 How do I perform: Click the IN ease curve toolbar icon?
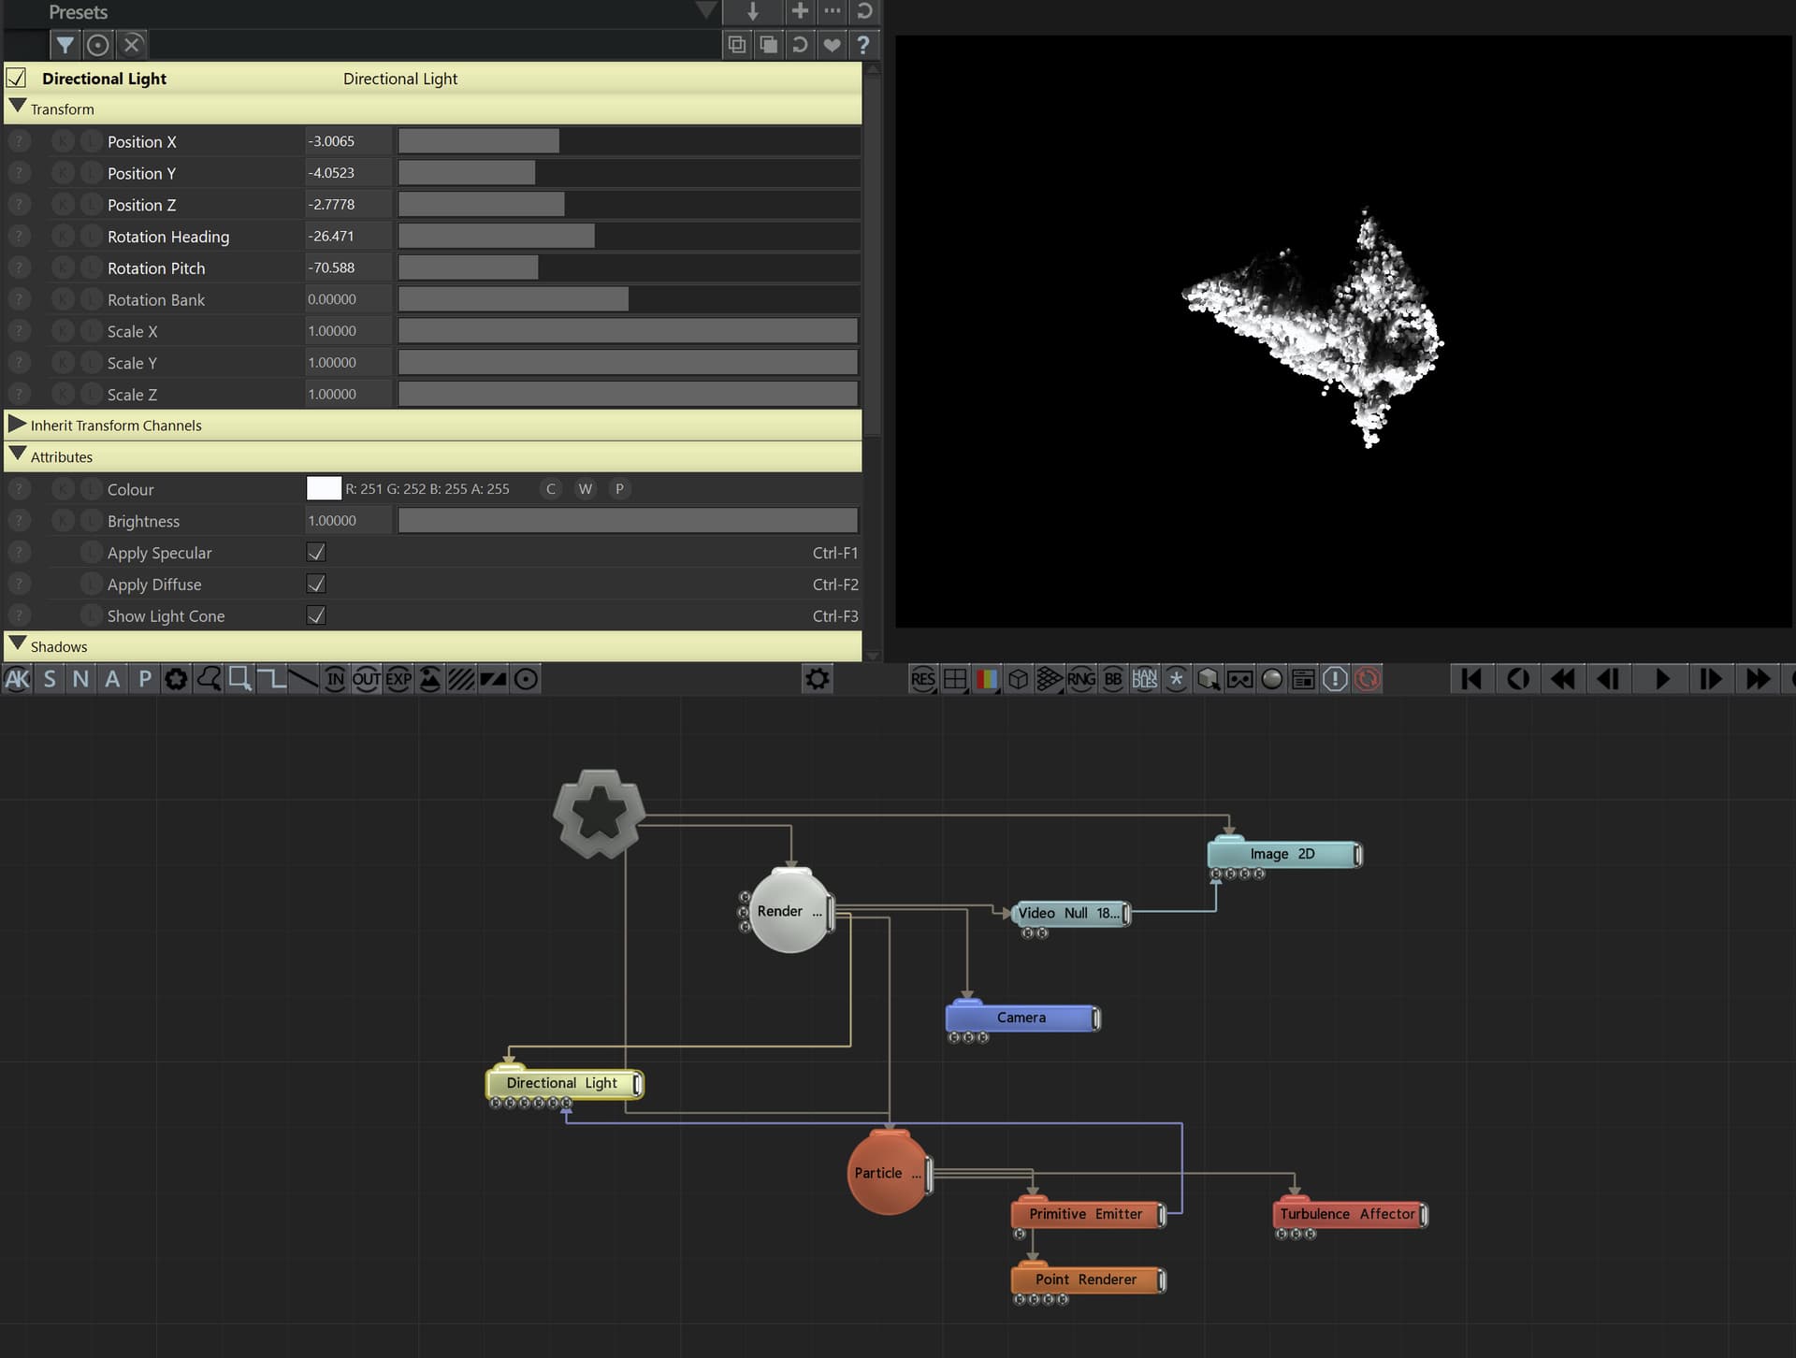[334, 679]
